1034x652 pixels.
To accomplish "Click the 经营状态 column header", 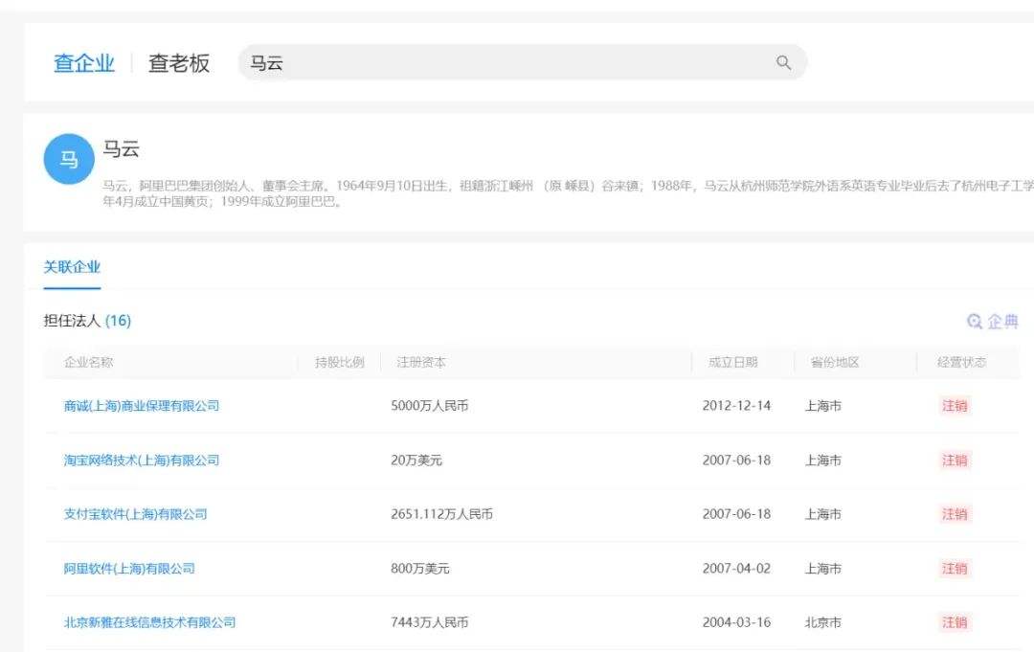I will point(961,362).
